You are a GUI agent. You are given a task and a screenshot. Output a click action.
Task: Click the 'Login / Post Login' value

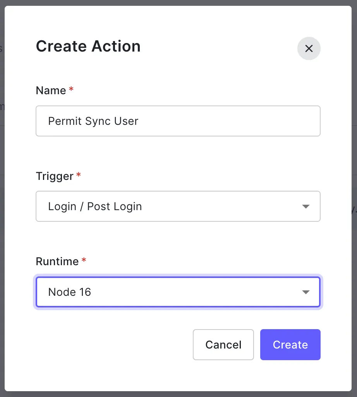pyautogui.click(x=95, y=206)
